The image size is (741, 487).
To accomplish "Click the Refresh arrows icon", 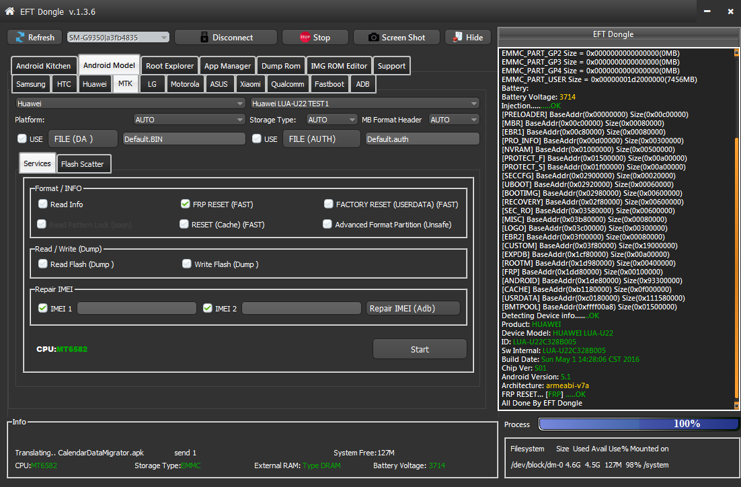I will 20,38.
